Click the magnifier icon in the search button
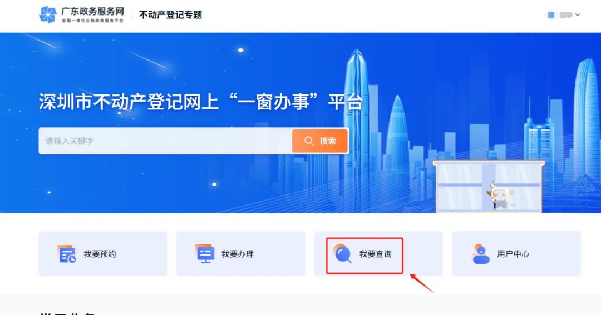601x315 pixels. pos(308,141)
